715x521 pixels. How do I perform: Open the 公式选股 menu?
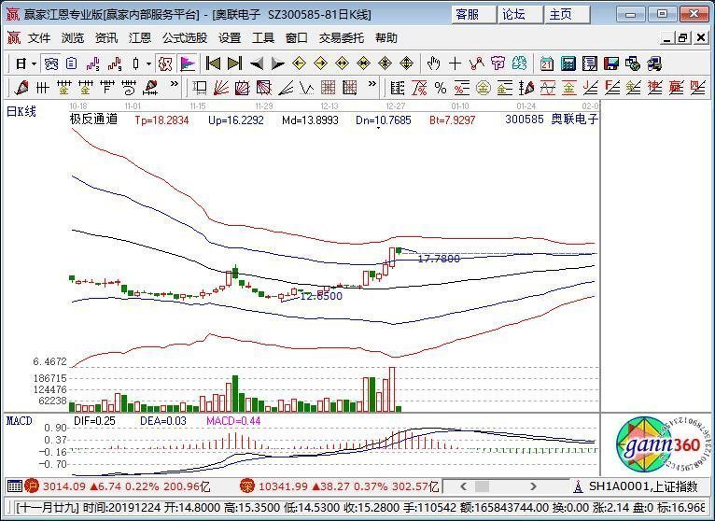coord(185,38)
